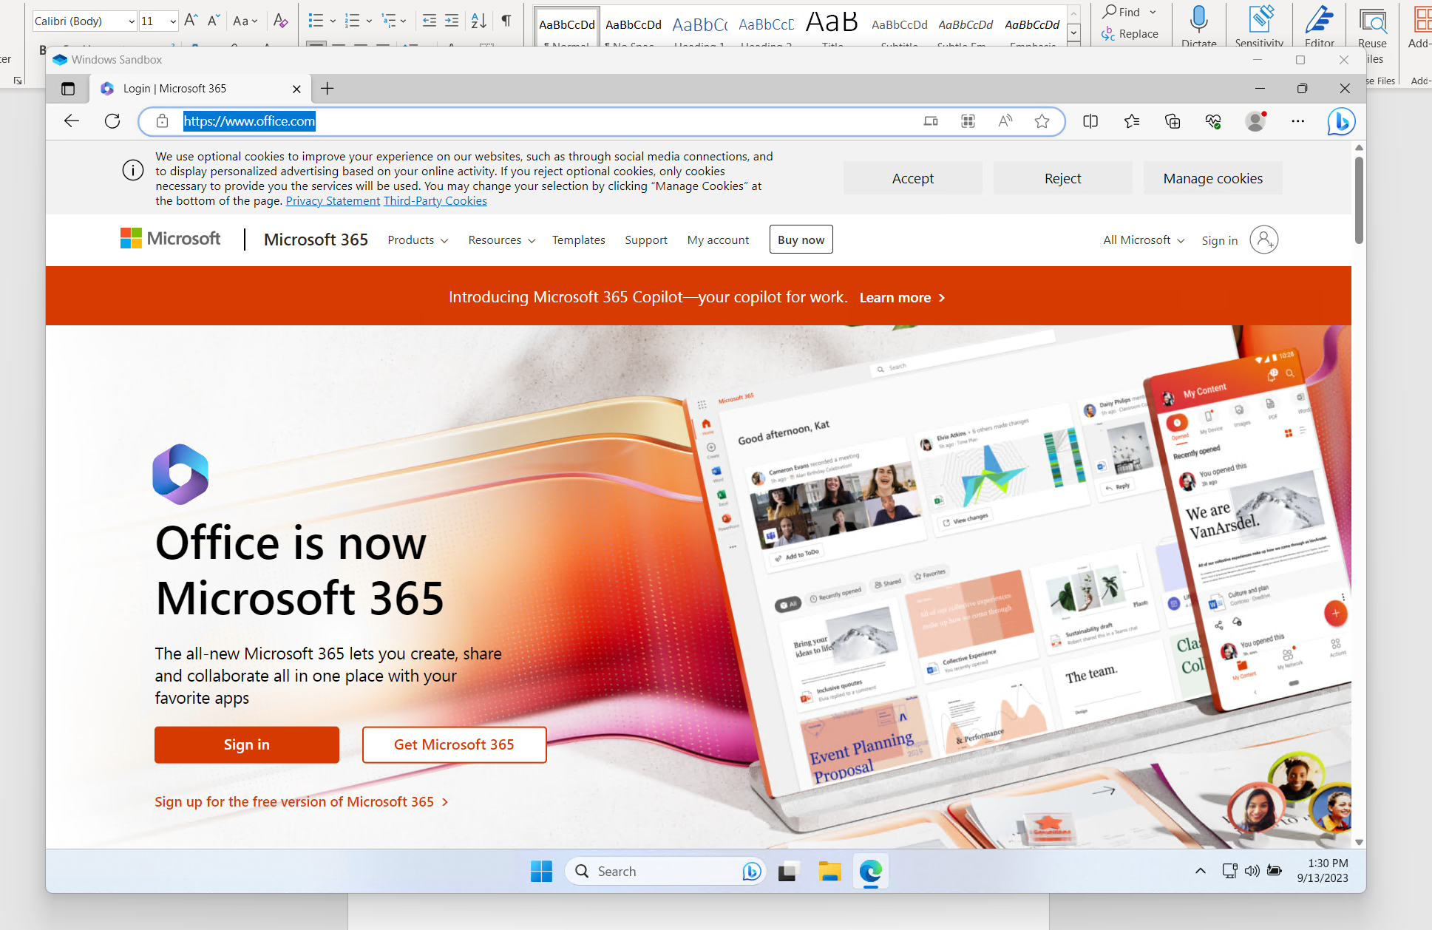The width and height of the screenshot is (1432, 930).
Task: Click Word's Sort icon
Action: click(x=479, y=21)
